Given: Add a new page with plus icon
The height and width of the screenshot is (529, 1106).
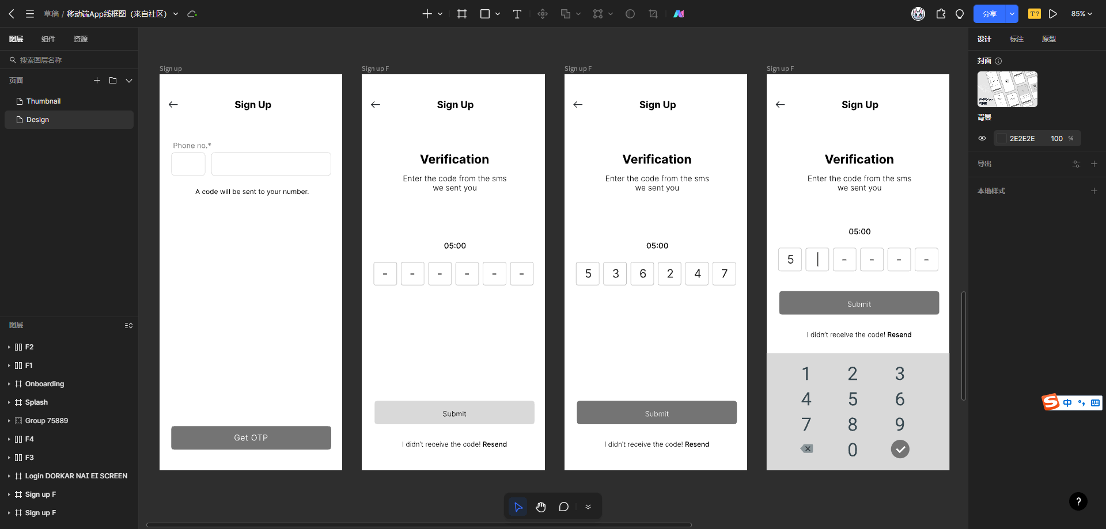Looking at the screenshot, I should (97, 81).
